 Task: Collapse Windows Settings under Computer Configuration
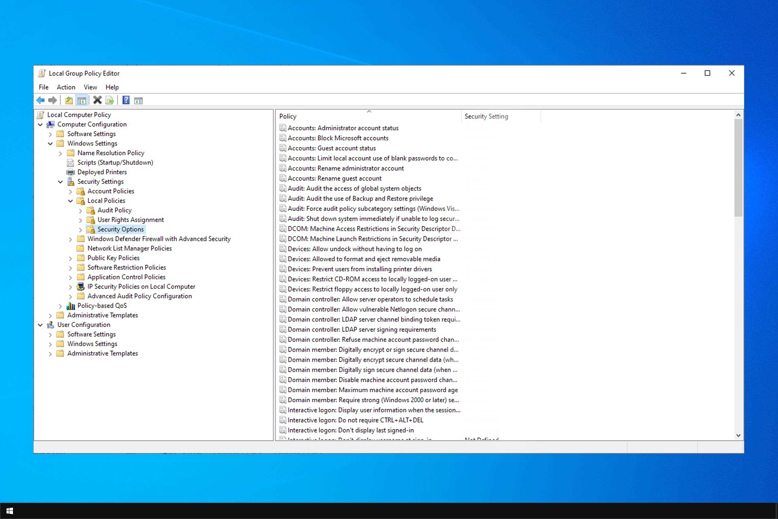click(x=50, y=144)
